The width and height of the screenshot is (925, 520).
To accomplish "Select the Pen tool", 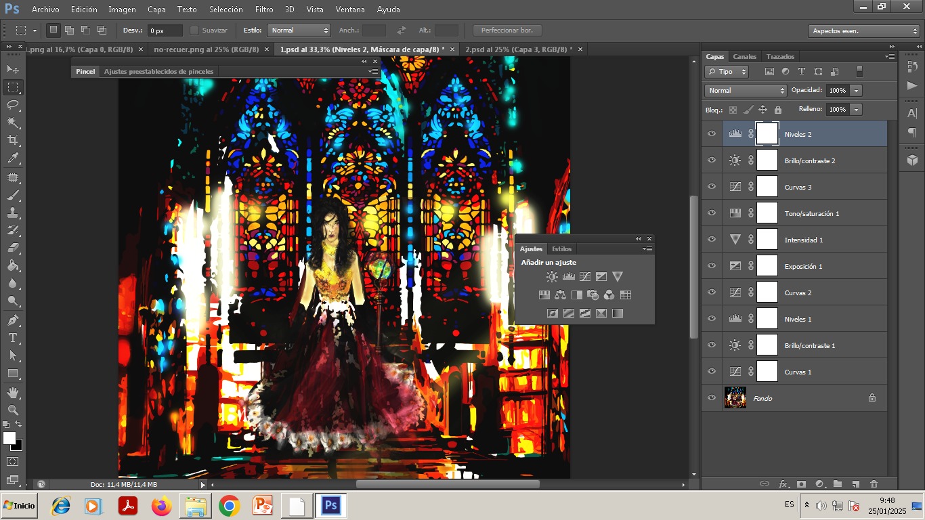I will pyautogui.click(x=13, y=320).
